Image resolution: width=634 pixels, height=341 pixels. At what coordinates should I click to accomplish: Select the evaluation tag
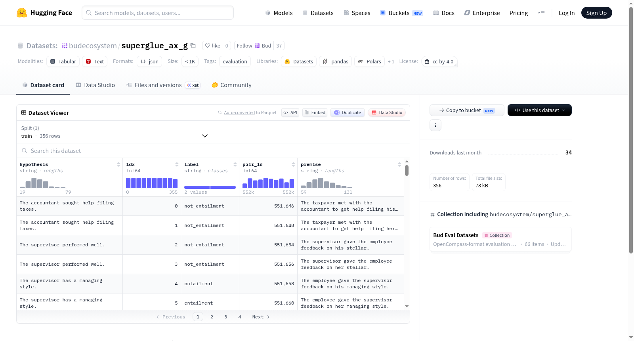235,61
